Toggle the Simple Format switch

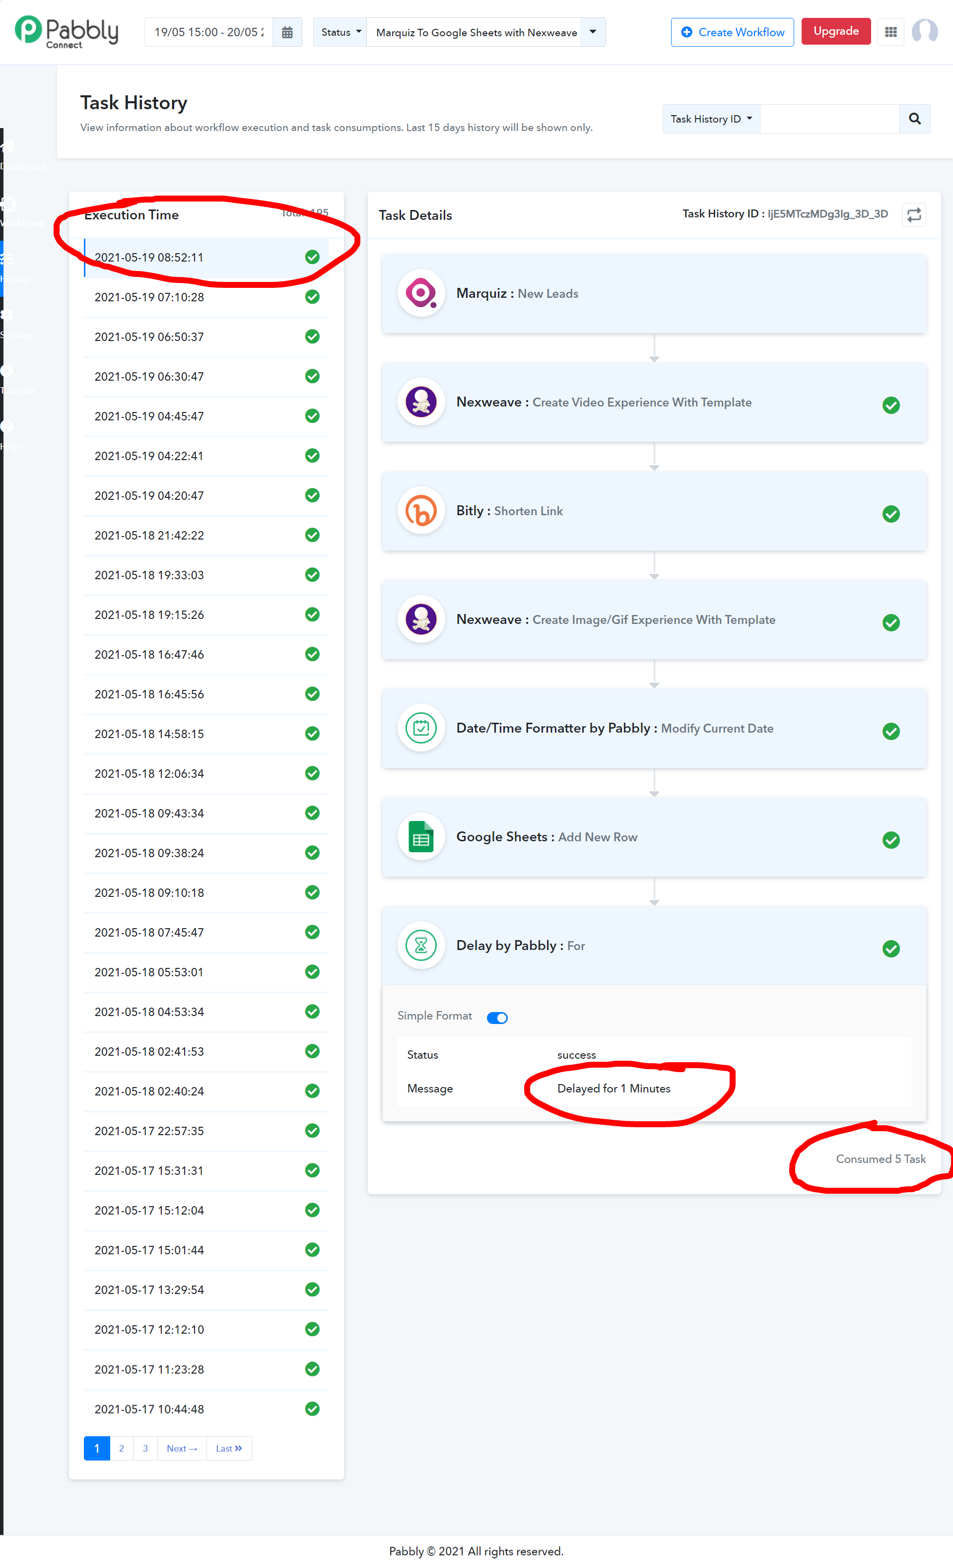[497, 1018]
